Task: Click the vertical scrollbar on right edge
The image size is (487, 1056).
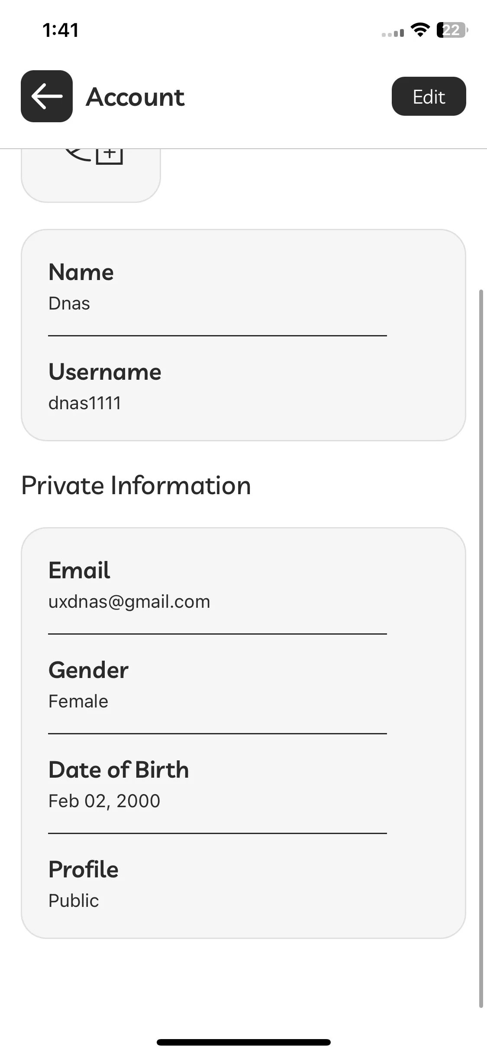Action: [481, 649]
